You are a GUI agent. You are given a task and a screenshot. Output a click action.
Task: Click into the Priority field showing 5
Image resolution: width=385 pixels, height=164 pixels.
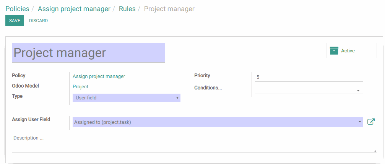click(309, 77)
